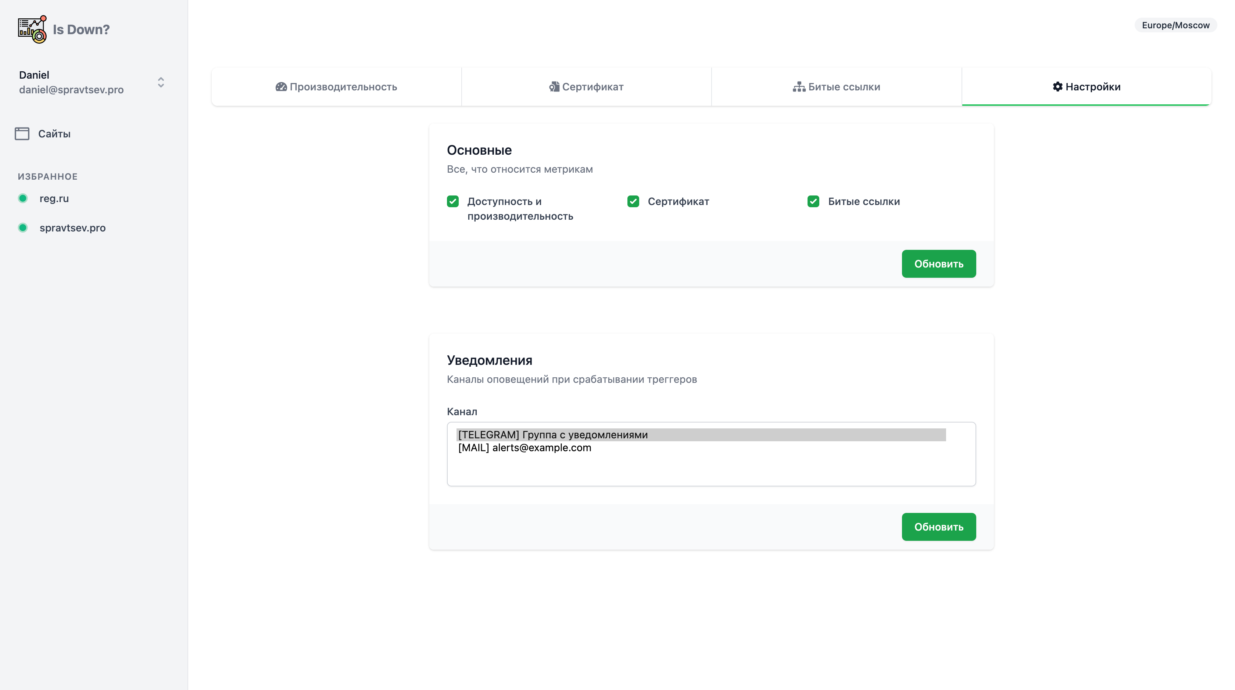Click the sitemap icon on Битые ссылки tab
The height and width of the screenshot is (690, 1235).
tap(799, 87)
